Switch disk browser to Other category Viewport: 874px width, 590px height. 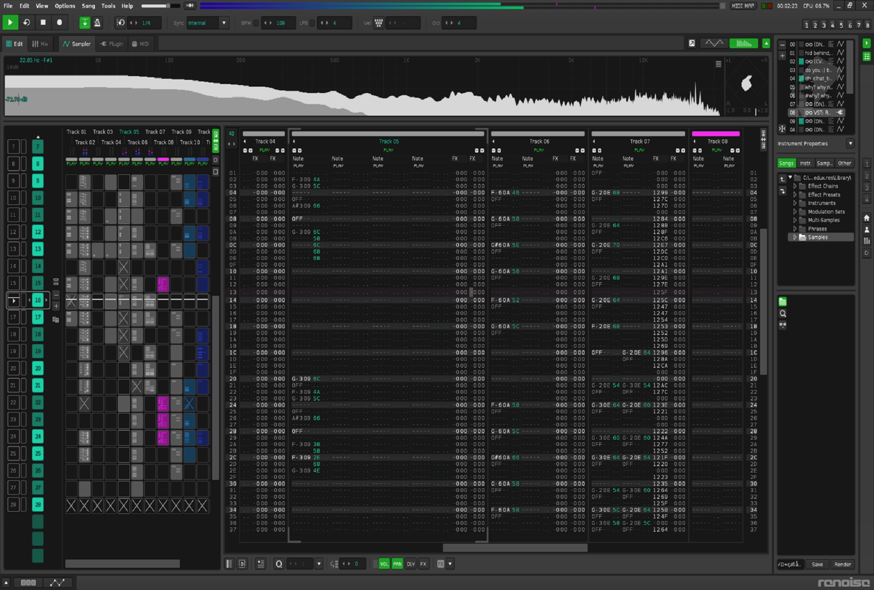click(844, 163)
